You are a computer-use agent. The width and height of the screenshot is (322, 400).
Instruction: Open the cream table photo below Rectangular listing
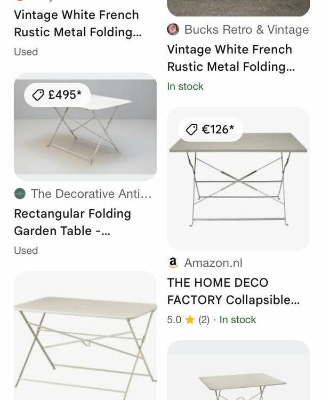pyautogui.click(x=85, y=336)
